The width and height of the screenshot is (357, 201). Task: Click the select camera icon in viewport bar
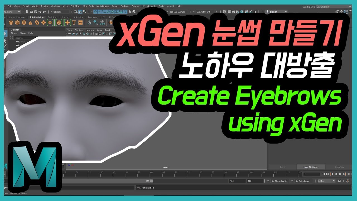(x=69, y=34)
